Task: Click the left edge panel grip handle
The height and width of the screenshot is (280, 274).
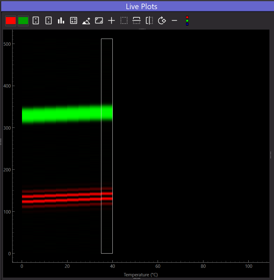Action: coord(1,142)
